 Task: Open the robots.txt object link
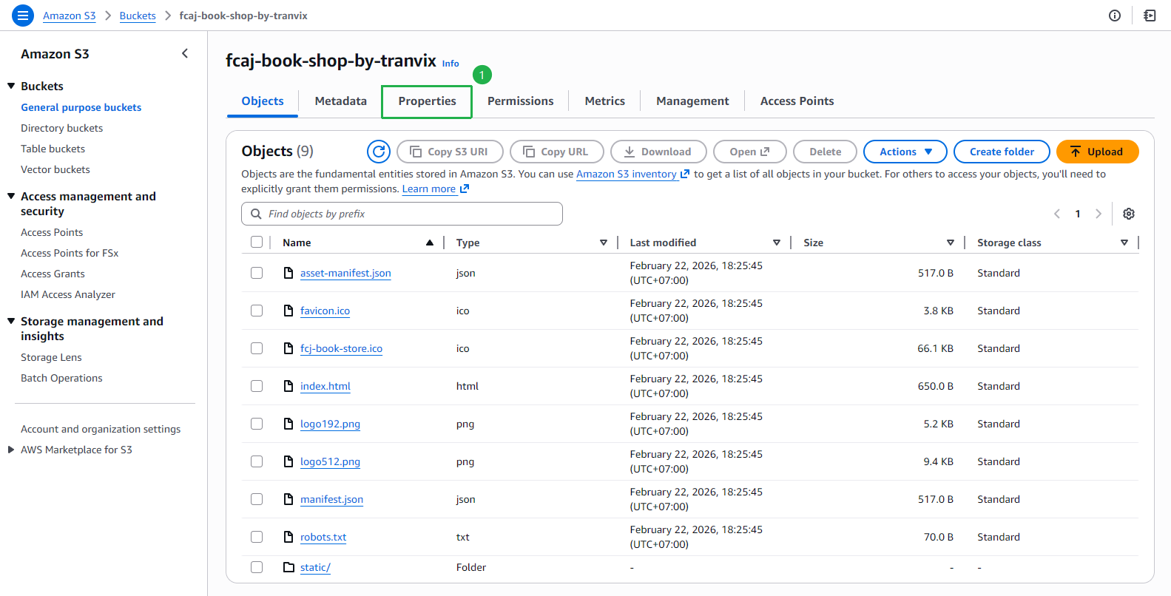pyautogui.click(x=323, y=537)
